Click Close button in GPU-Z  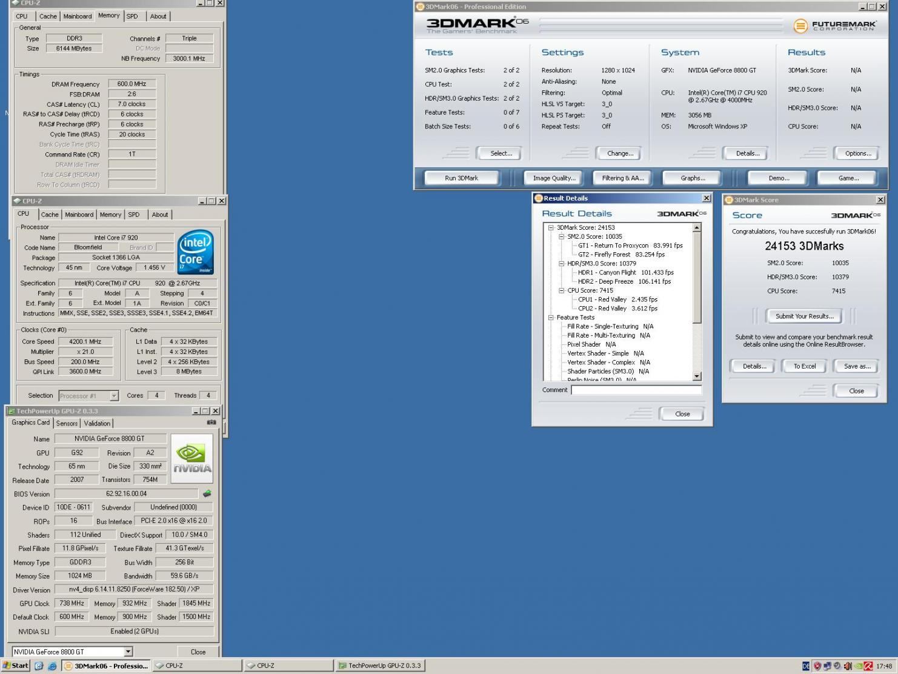point(198,652)
